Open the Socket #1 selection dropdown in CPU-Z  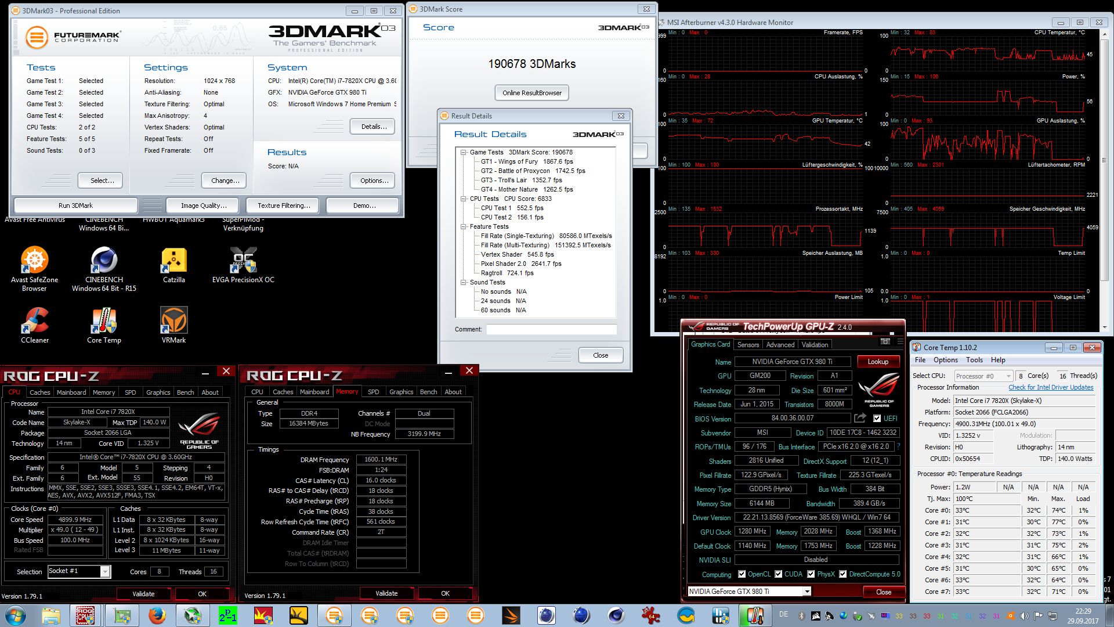coord(105,572)
